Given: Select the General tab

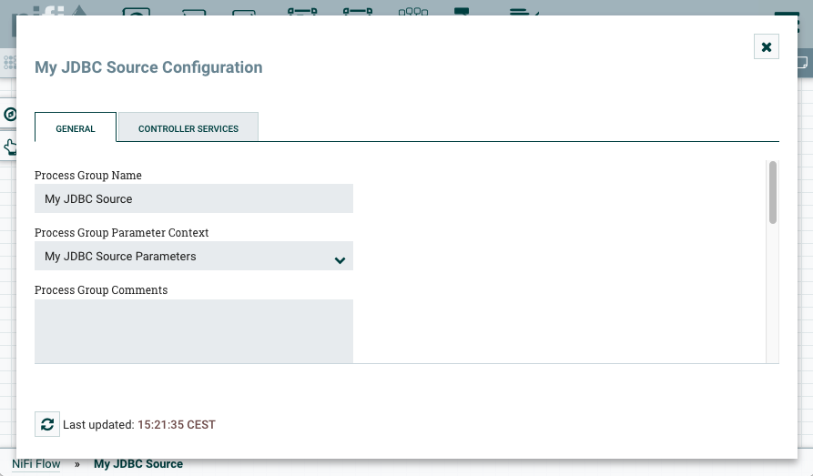Looking at the screenshot, I should pos(76,128).
